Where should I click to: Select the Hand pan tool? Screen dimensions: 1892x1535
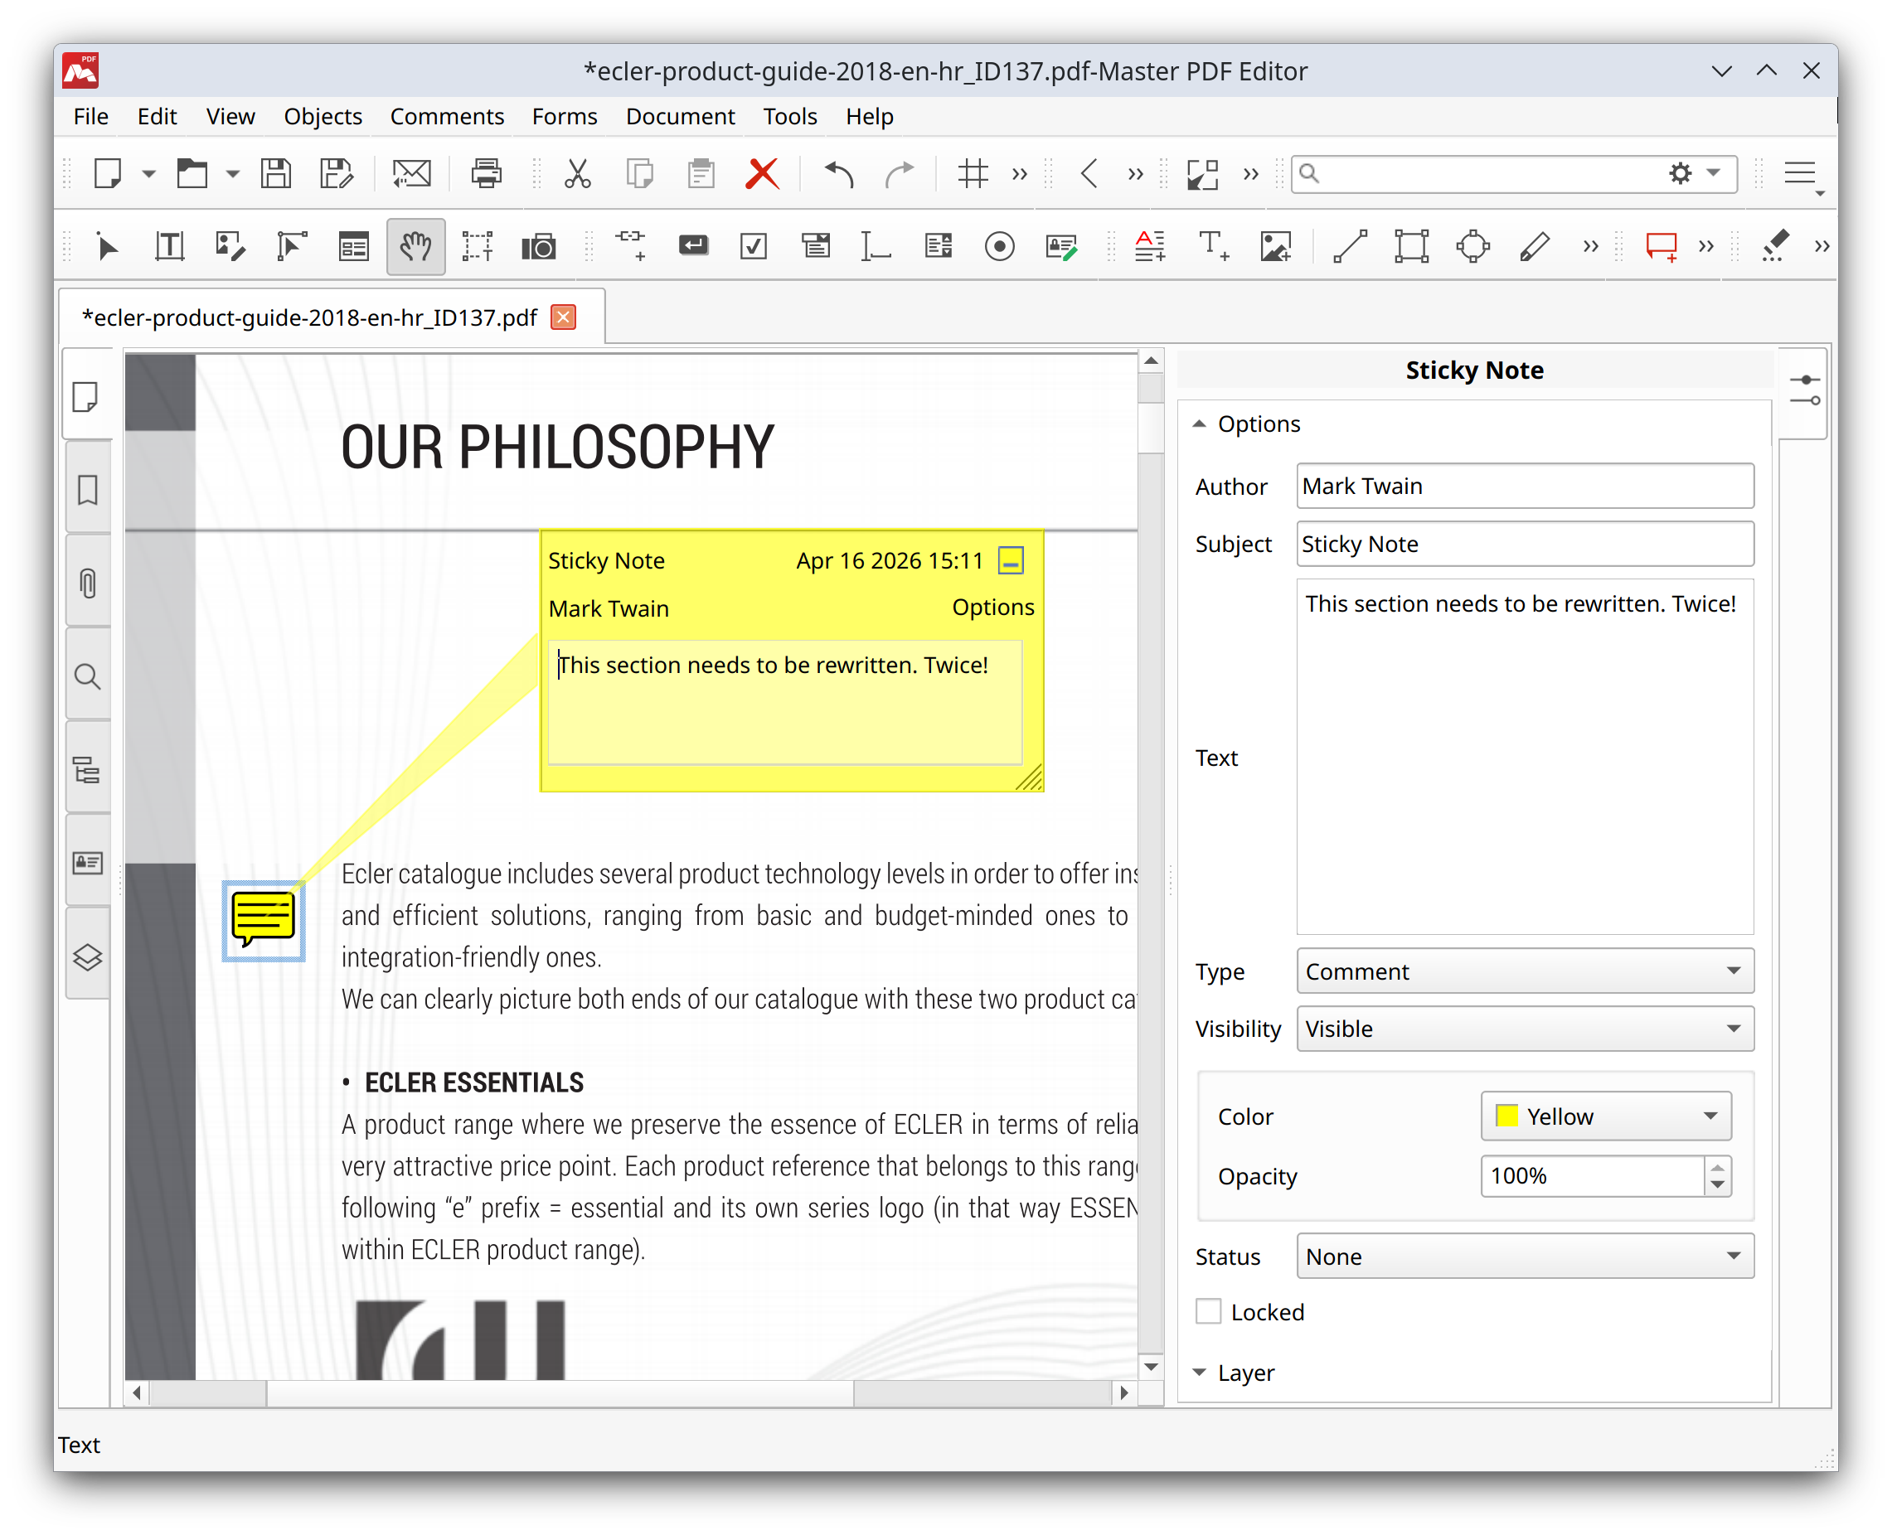[x=415, y=246]
